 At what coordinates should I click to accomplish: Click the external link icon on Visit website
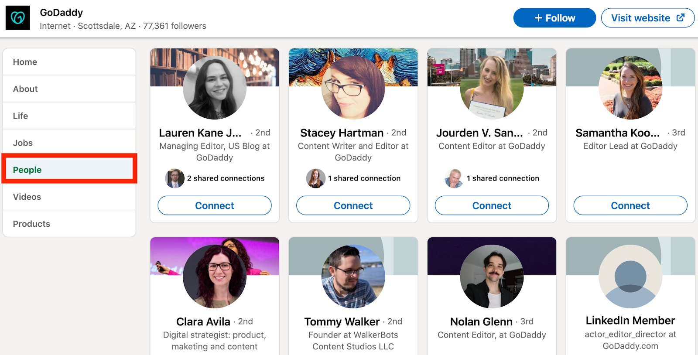click(680, 18)
